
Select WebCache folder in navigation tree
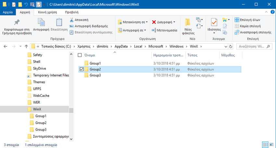tap(41, 95)
